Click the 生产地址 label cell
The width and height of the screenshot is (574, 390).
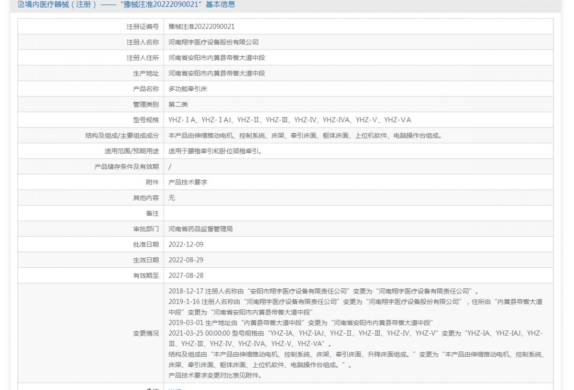click(x=91, y=73)
